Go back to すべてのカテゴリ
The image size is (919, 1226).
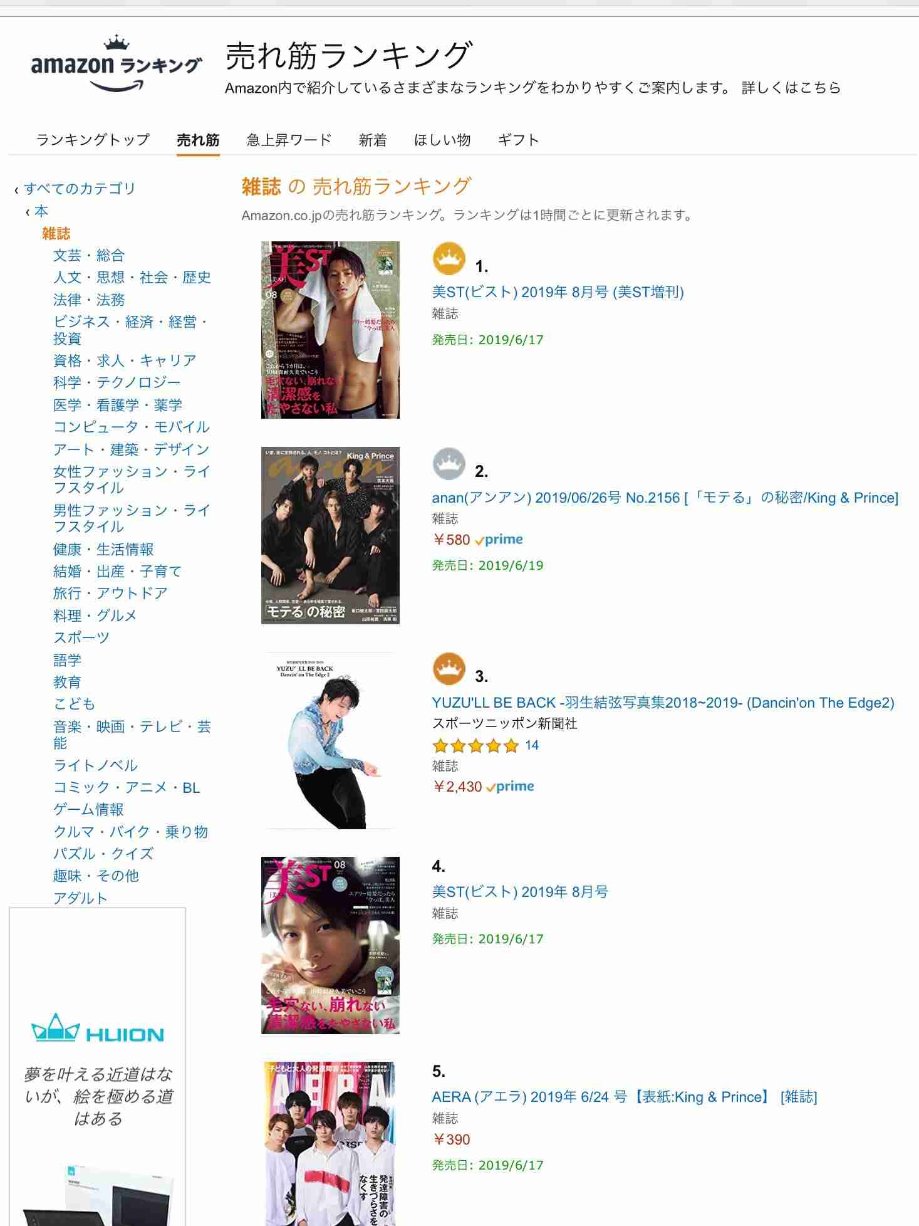(x=80, y=188)
